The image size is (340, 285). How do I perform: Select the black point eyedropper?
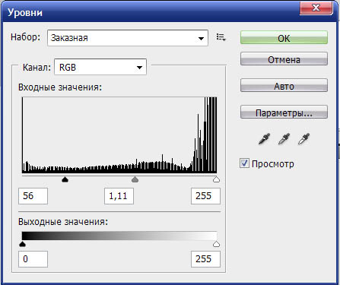point(264,139)
